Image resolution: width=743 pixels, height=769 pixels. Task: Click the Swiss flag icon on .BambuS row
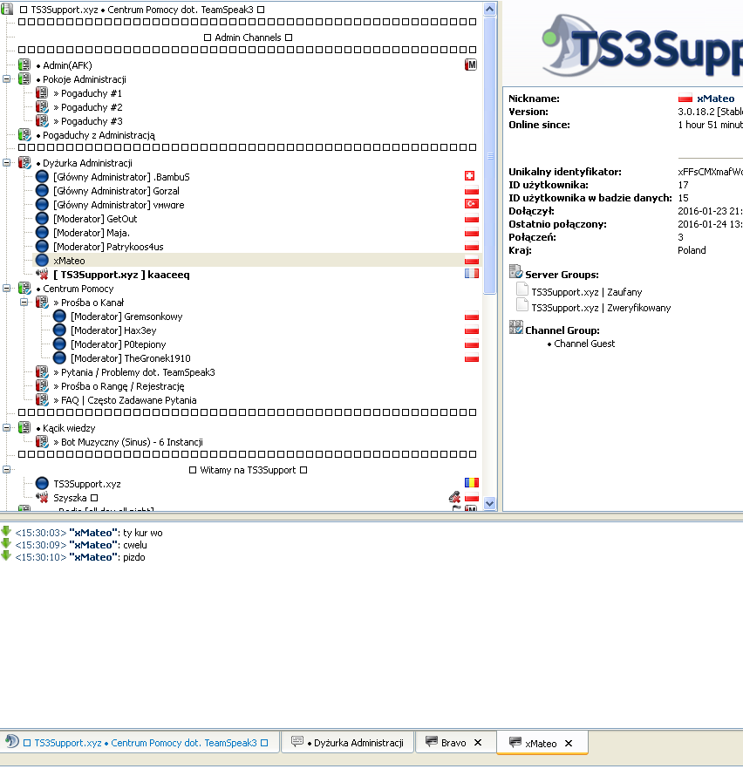470,175
